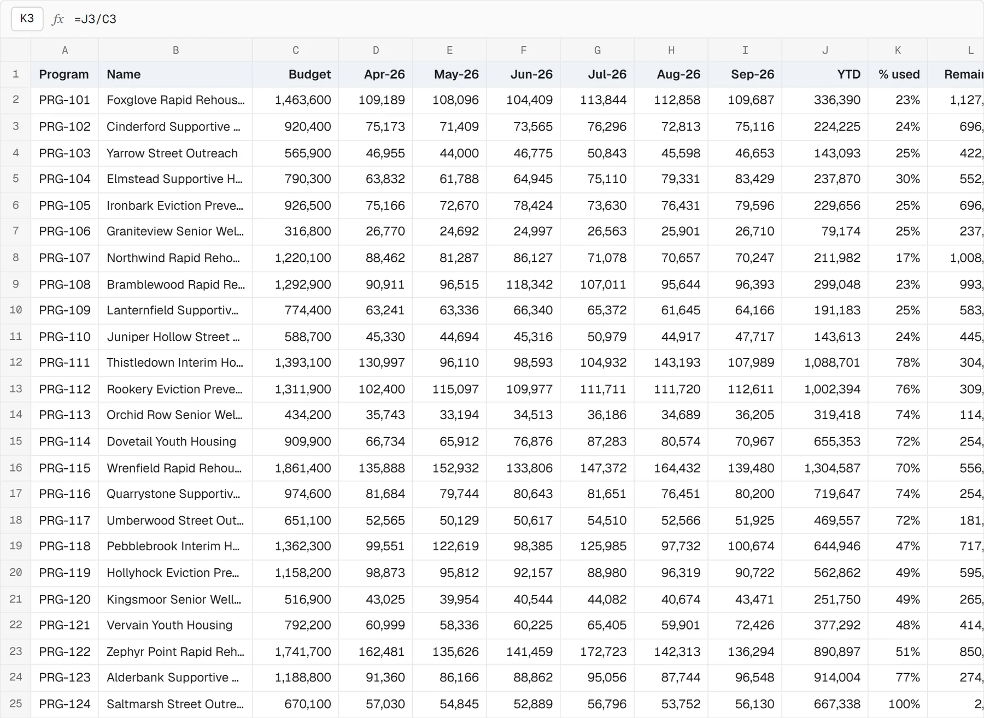Click the Program header cell

click(65, 74)
